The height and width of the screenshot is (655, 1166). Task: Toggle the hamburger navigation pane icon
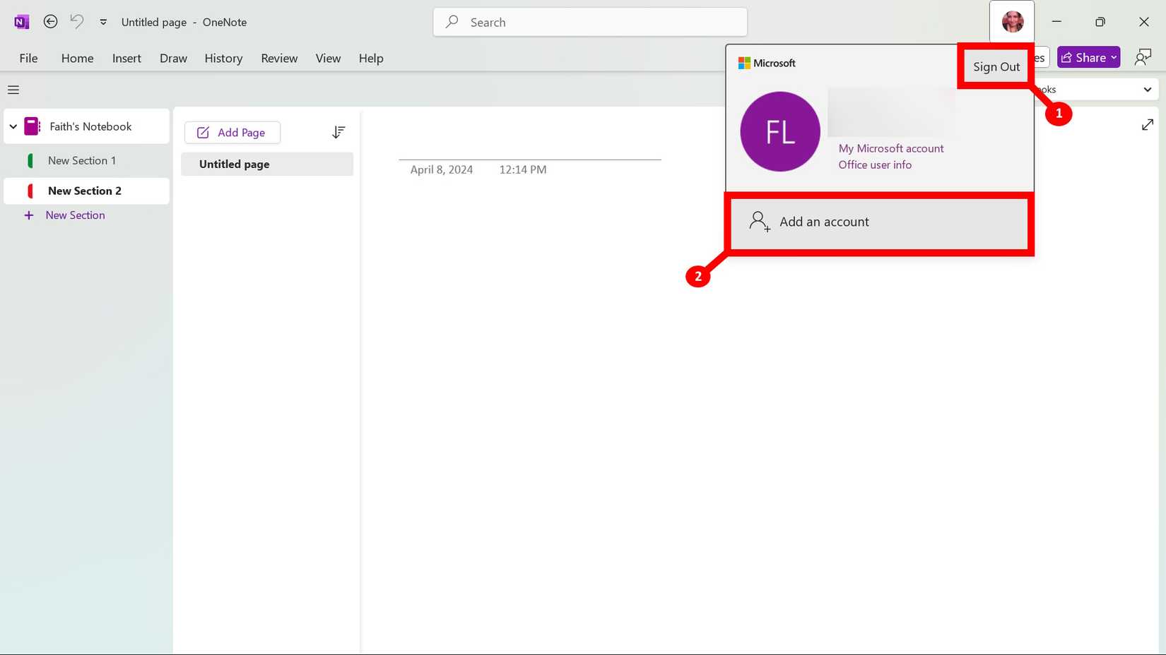[x=13, y=90]
